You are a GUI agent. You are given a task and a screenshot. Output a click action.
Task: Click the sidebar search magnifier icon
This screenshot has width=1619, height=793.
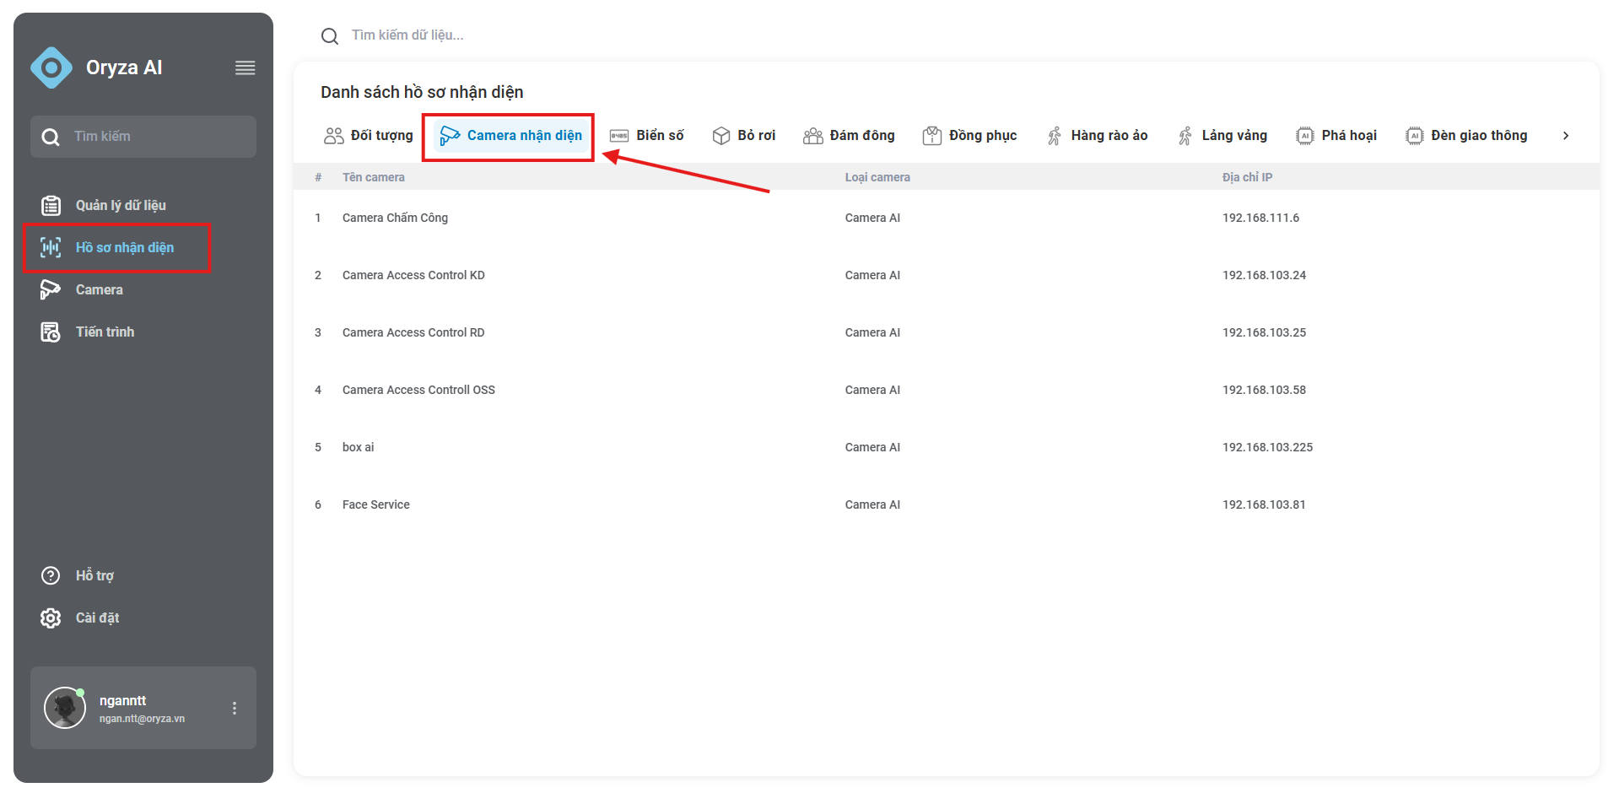[x=51, y=137]
